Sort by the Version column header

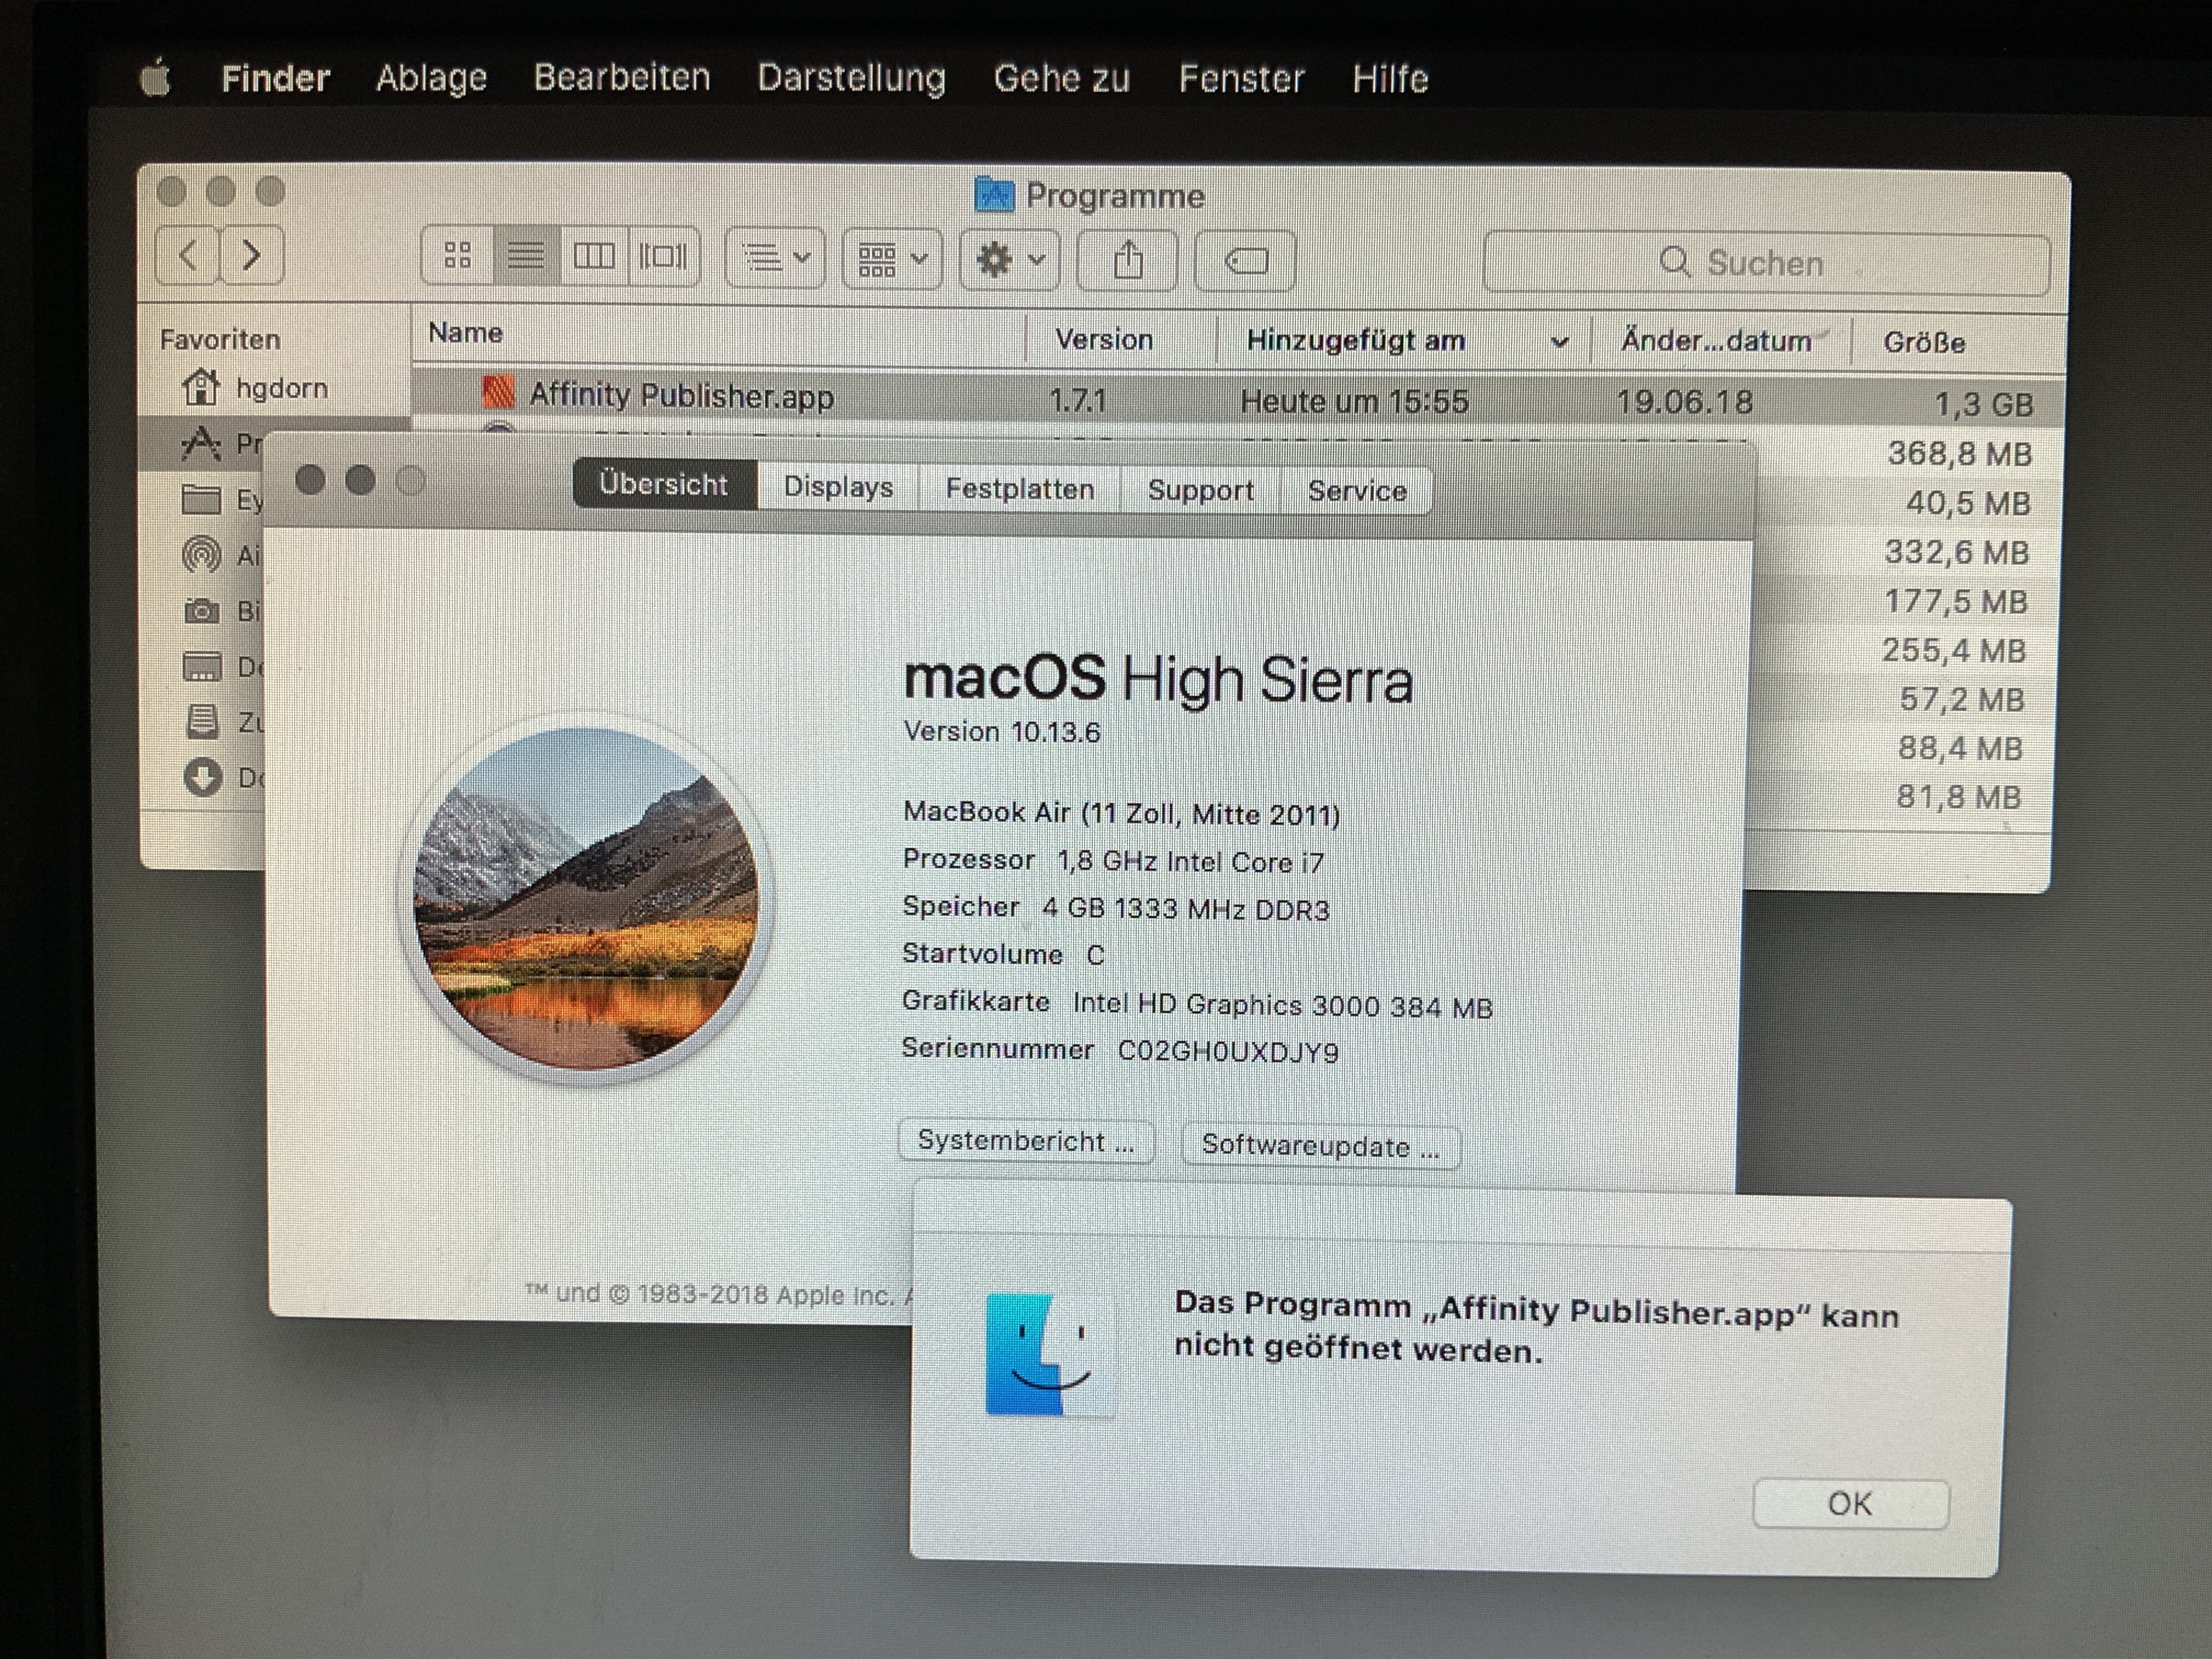[x=1104, y=339]
